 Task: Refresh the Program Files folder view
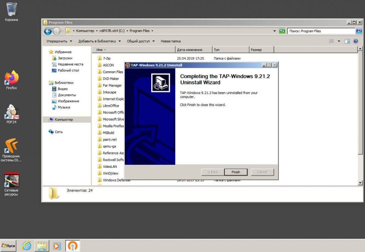[x=282, y=31]
